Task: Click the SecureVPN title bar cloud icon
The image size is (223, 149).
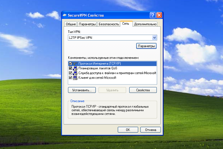Action: (x=64, y=15)
